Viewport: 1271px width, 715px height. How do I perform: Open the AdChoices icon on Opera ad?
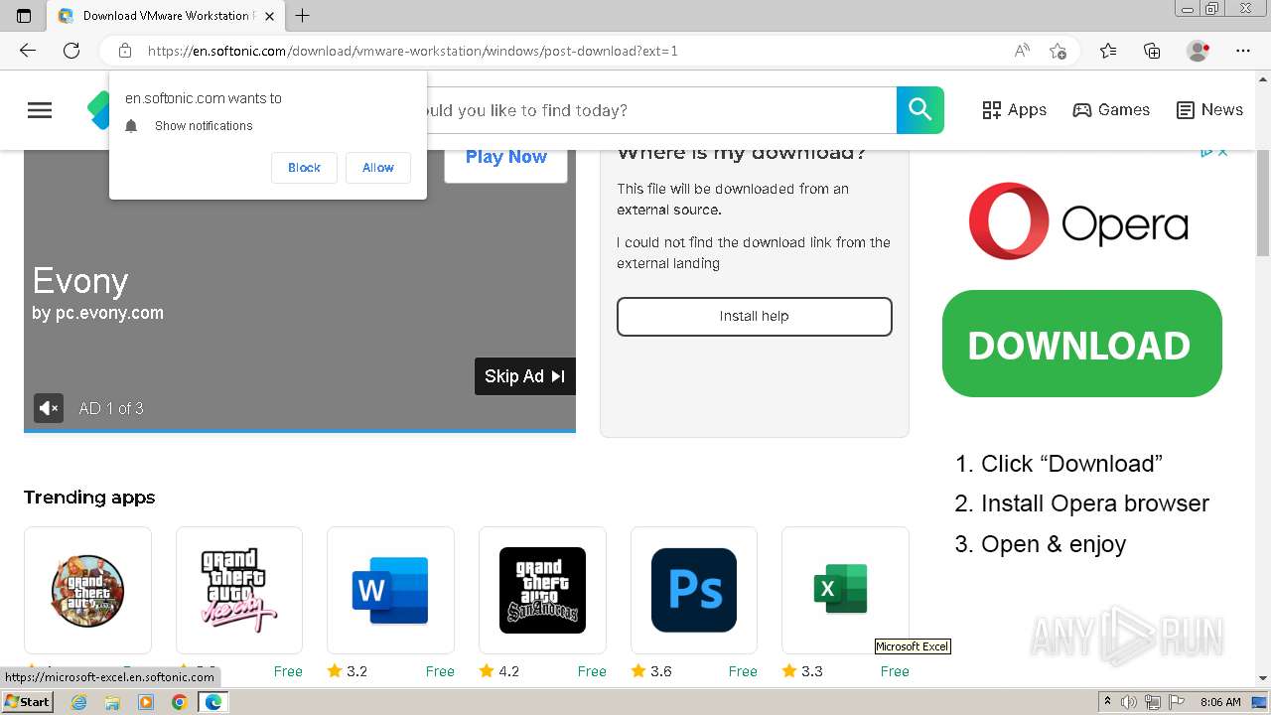click(x=1206, y=152)
